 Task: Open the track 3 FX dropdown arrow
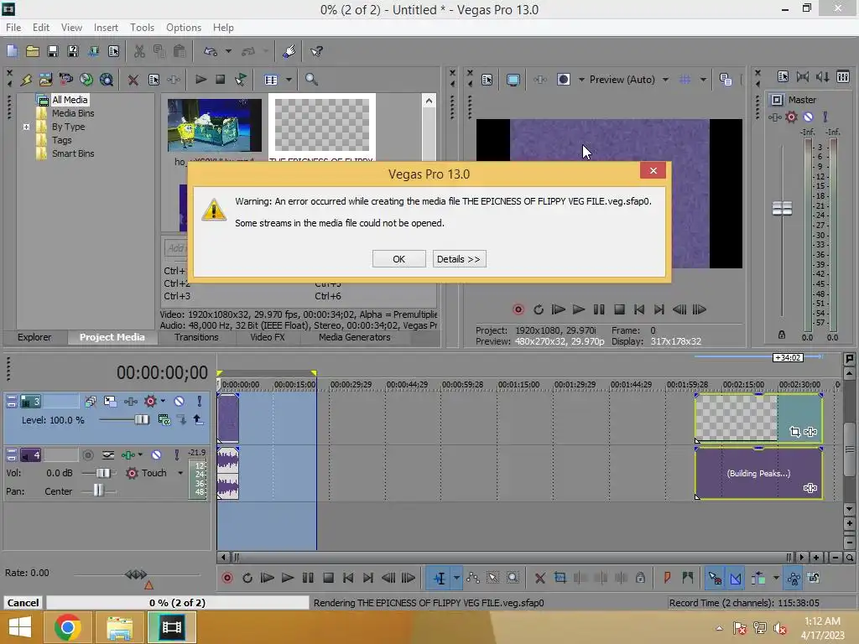point(163,402)
